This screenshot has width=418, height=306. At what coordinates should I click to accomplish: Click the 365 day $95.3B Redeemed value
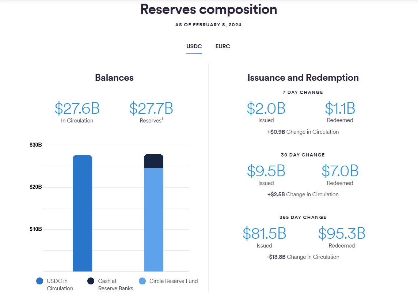342,234
